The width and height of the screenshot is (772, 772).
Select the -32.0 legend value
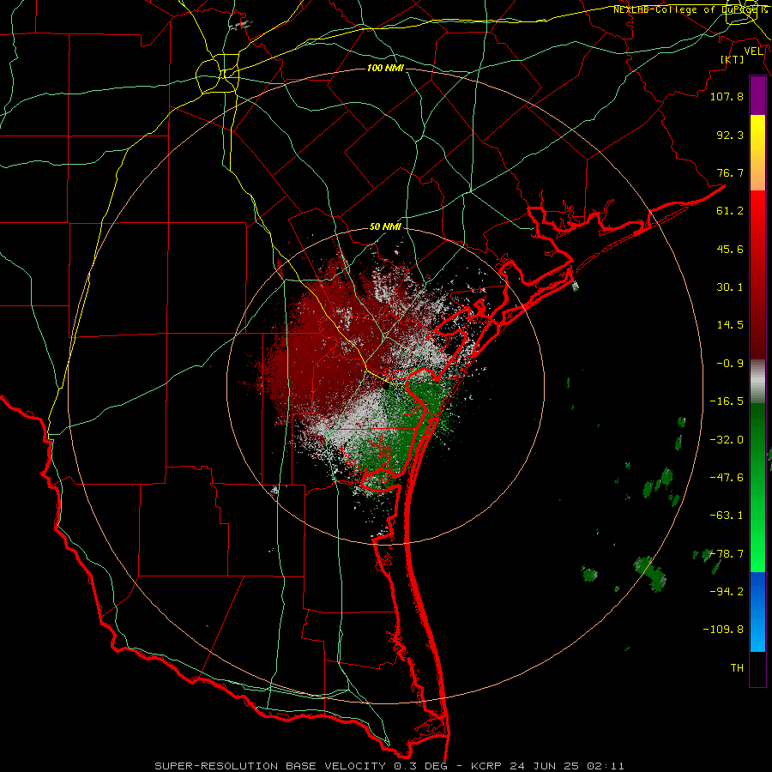(x=727, y=440)
